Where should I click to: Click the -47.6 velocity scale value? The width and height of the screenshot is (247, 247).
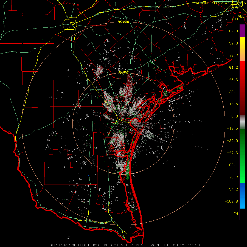click(x=232, y=153)
